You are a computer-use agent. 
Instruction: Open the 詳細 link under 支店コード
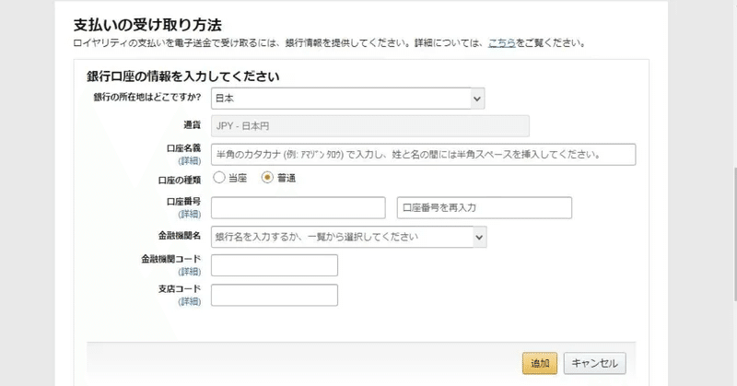(x=190, y=301)
